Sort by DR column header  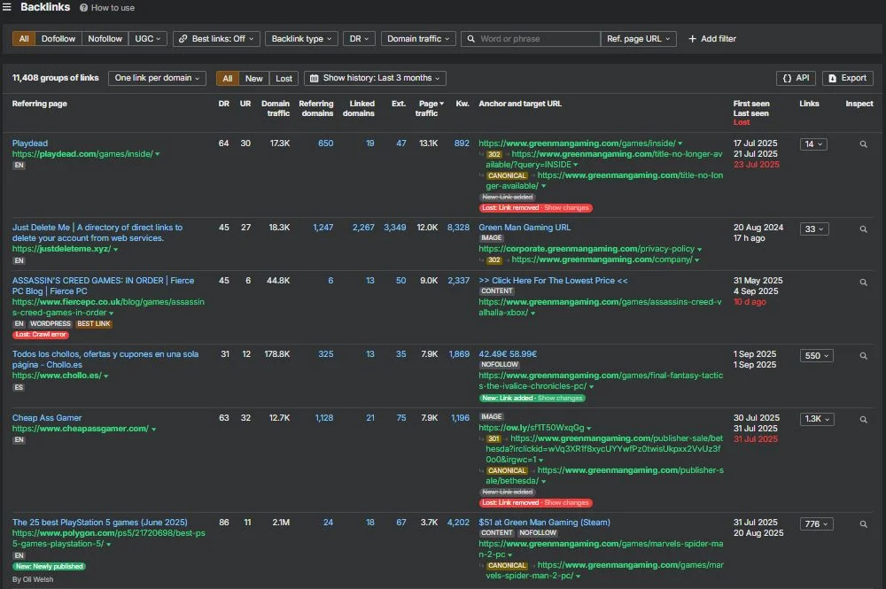click(224, 104)
